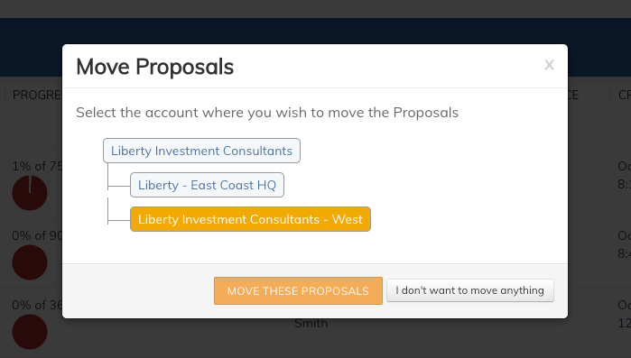The image size is (631, 358).
Task: Click the second row's created date at right
Action: click(x=624, y=244)
